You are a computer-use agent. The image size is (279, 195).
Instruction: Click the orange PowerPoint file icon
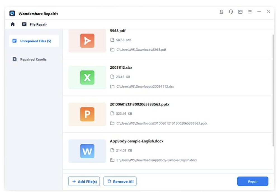pyautogui.click(x=87, y=114)
